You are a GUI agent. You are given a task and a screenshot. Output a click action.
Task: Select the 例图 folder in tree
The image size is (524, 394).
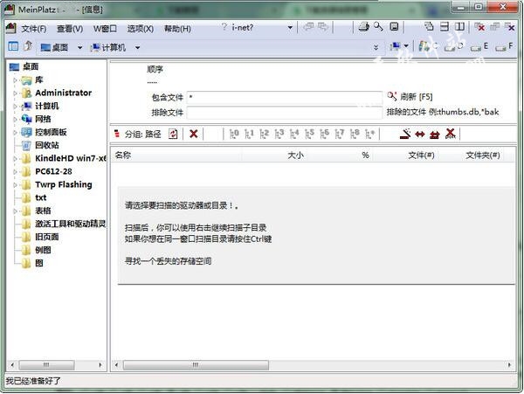point(43,250)
